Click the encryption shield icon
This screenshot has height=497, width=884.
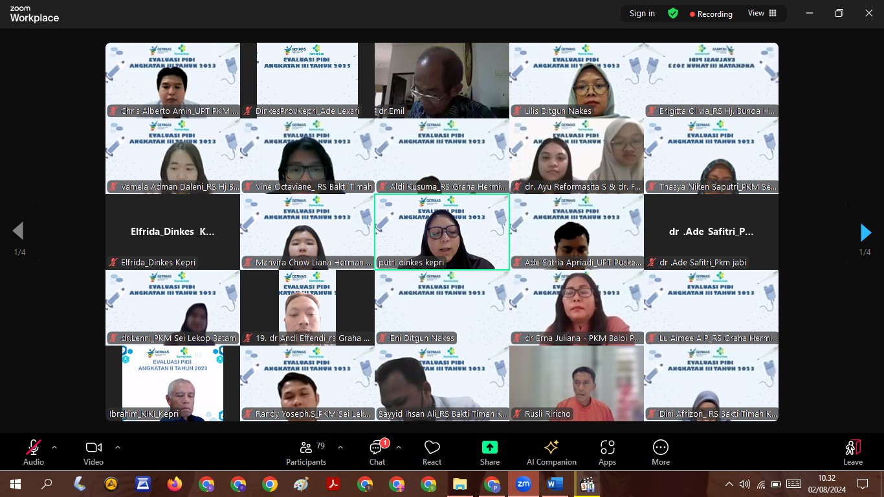pos(673,13)
